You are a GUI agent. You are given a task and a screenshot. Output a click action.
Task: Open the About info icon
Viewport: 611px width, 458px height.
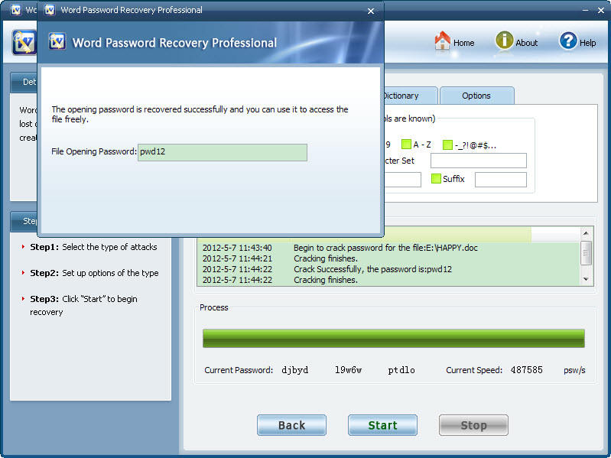[x=504, y=41]
